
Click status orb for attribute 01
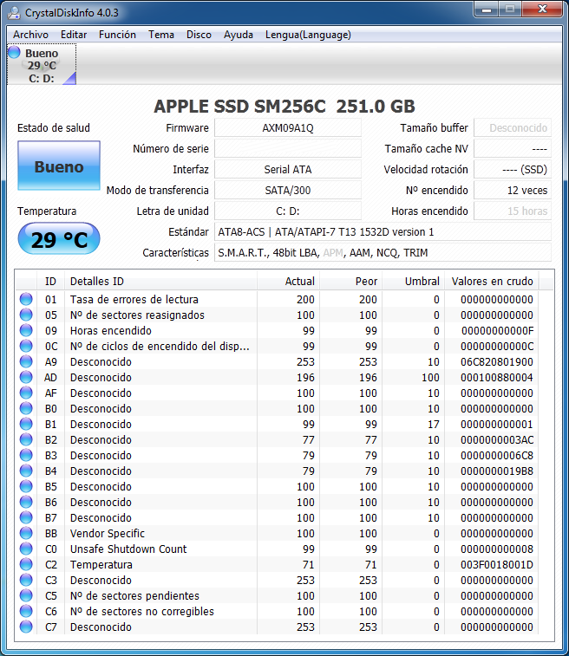click(x=26, y=299)
